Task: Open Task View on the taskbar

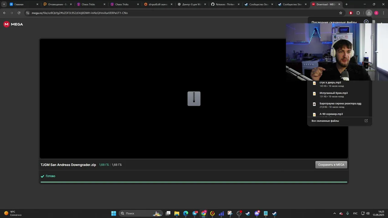Action: pos(168,213)
